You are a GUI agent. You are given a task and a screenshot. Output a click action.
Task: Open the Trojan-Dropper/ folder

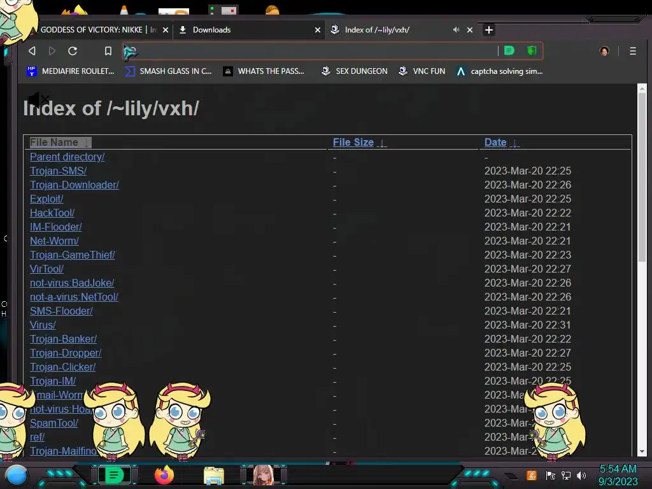(x=66, y=353)
